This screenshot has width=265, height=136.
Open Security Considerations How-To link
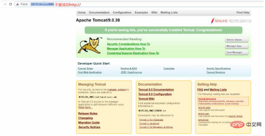[x=128, y=44]
